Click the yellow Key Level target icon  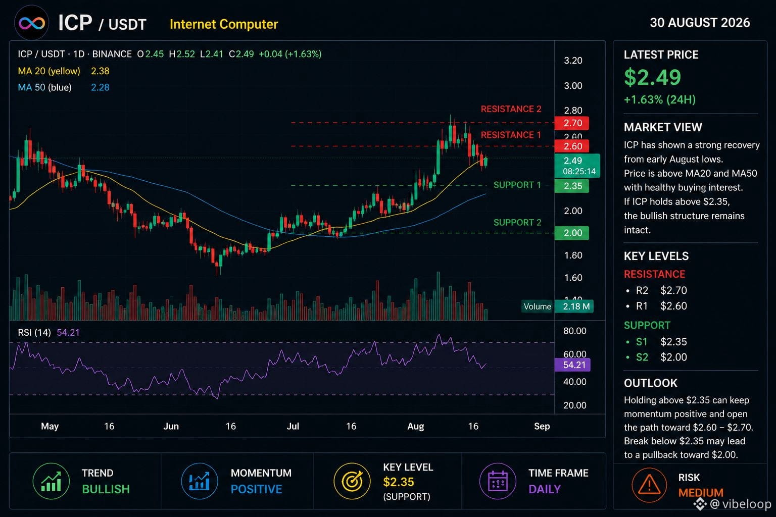coord(352,481)
